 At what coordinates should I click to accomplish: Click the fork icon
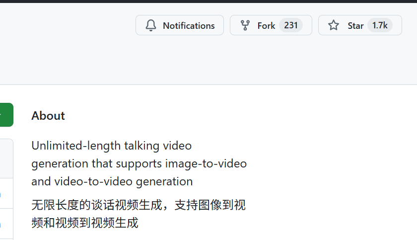245,25
